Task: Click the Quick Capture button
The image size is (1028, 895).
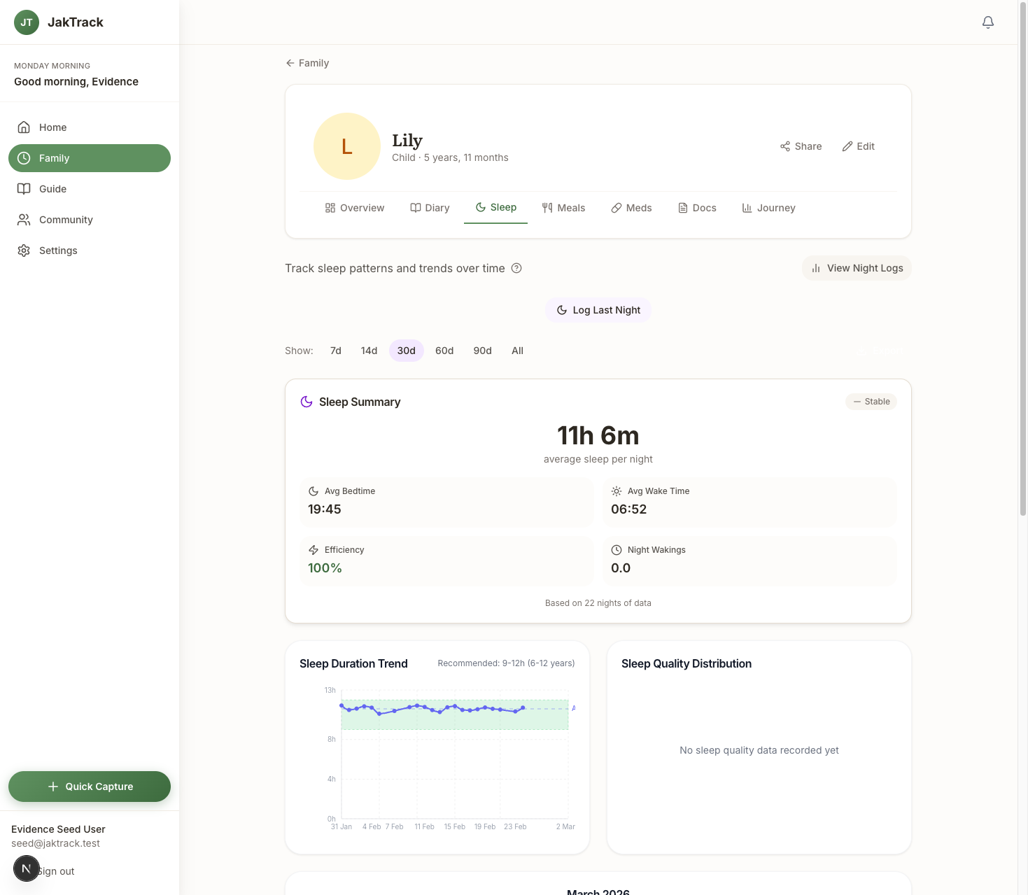Action: coord(90,787)
